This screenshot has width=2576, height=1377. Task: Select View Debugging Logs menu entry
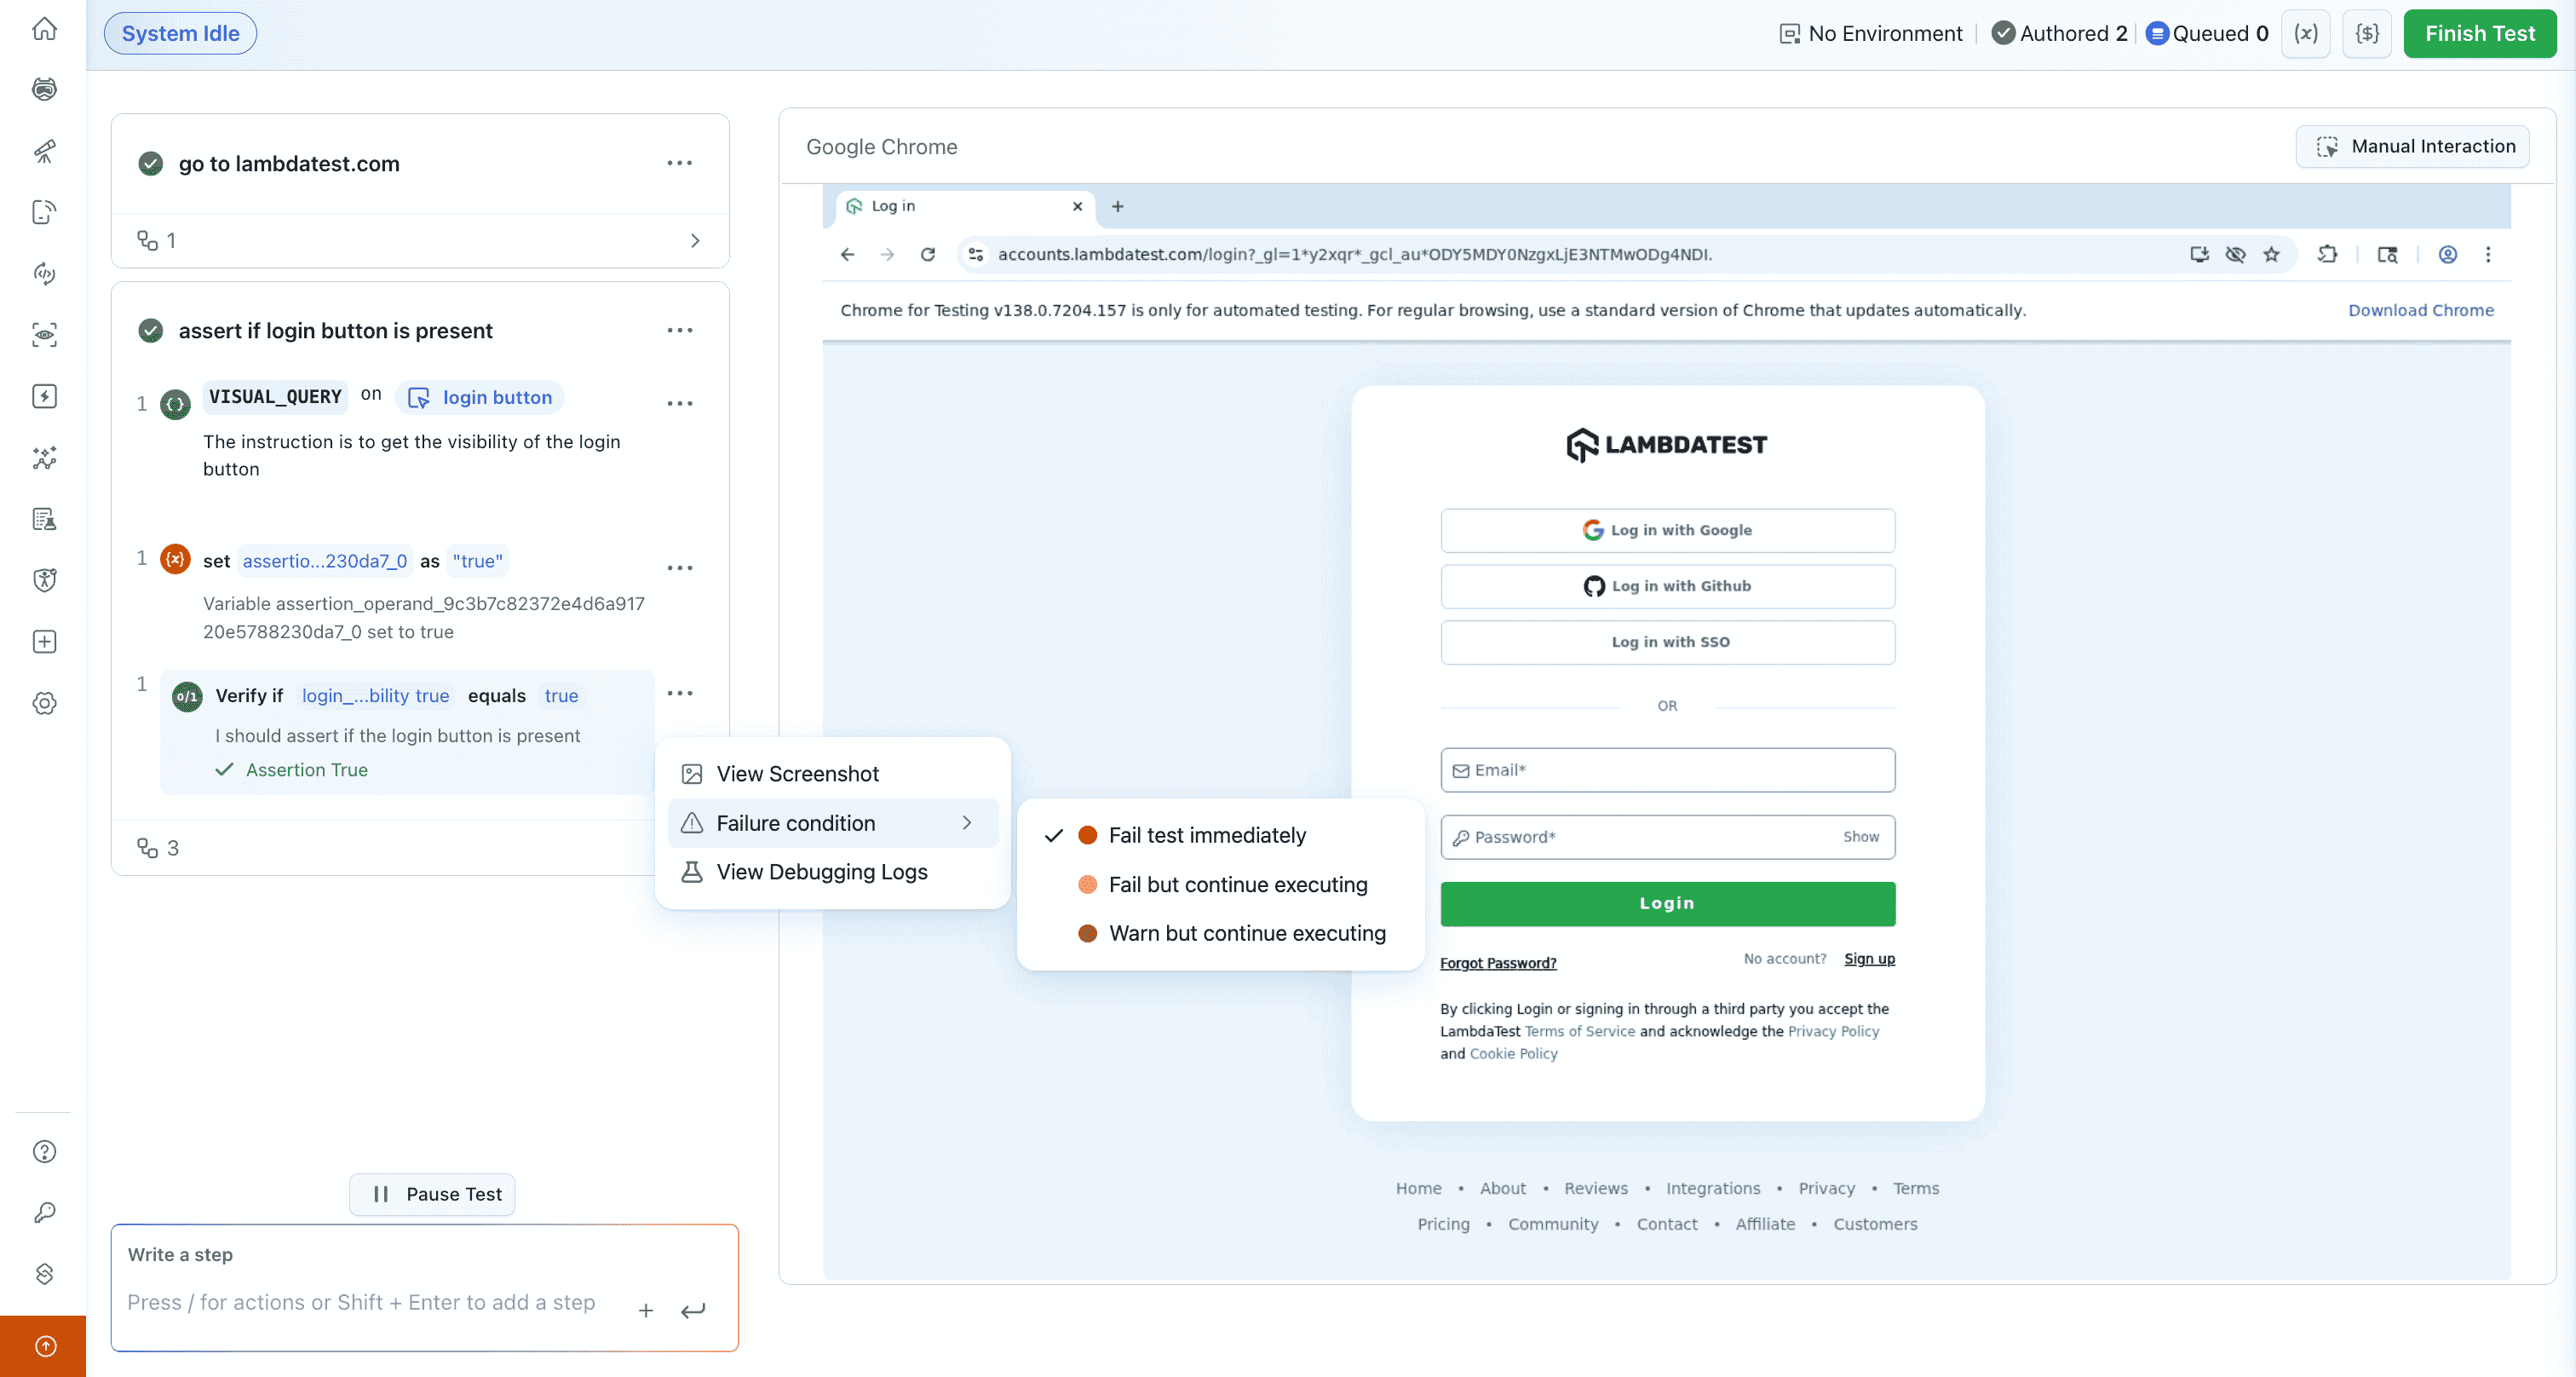click(x=821, y=872)
